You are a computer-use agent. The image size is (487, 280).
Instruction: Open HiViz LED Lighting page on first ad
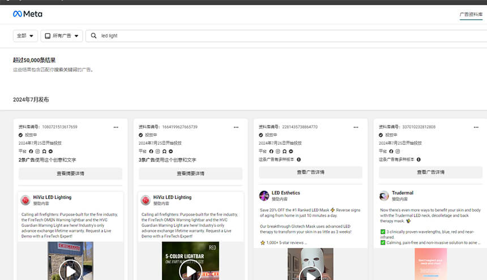52,197
